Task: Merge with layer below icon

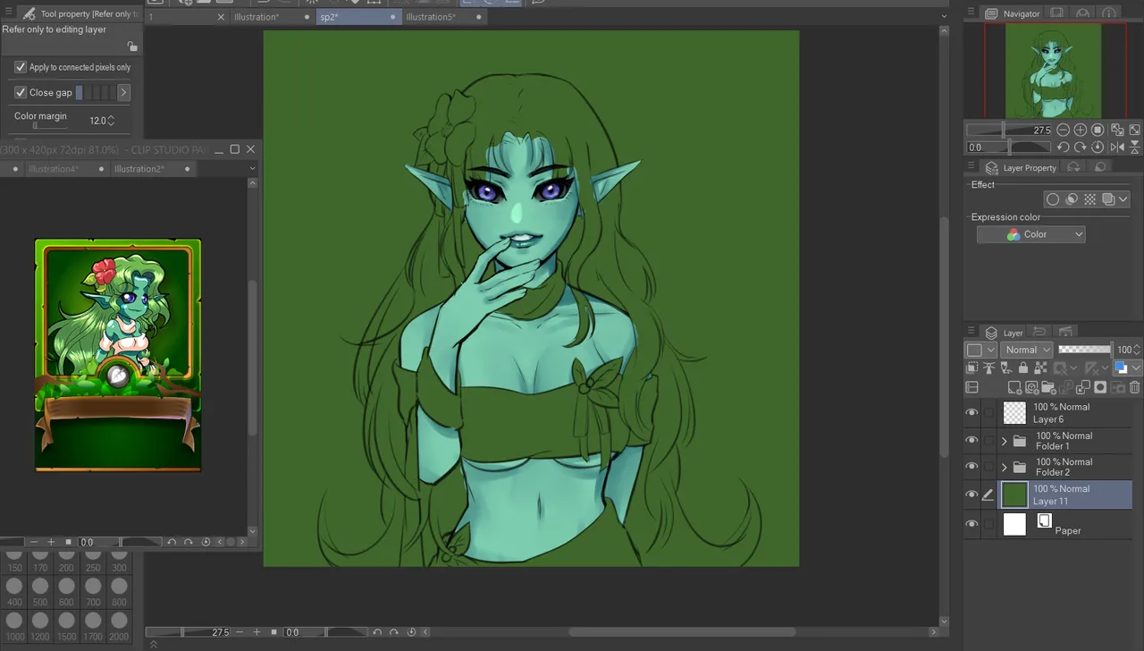Action: tap(1083, 387)
